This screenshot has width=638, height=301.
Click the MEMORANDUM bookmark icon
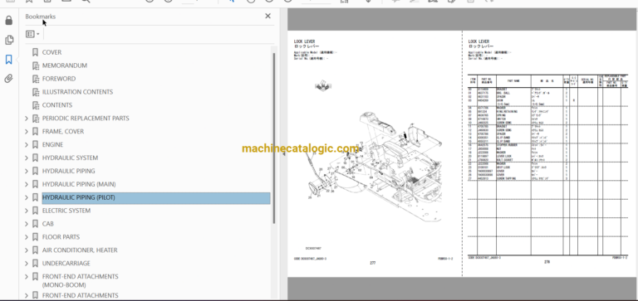(36, 66)
